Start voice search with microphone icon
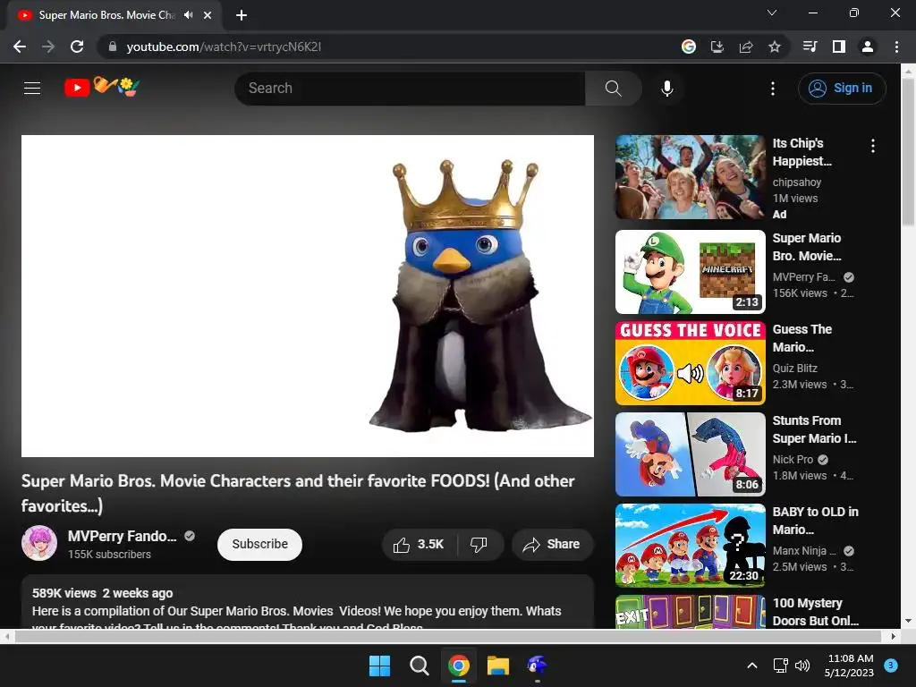Screen dimensions: 916x687 click(666, 89)
